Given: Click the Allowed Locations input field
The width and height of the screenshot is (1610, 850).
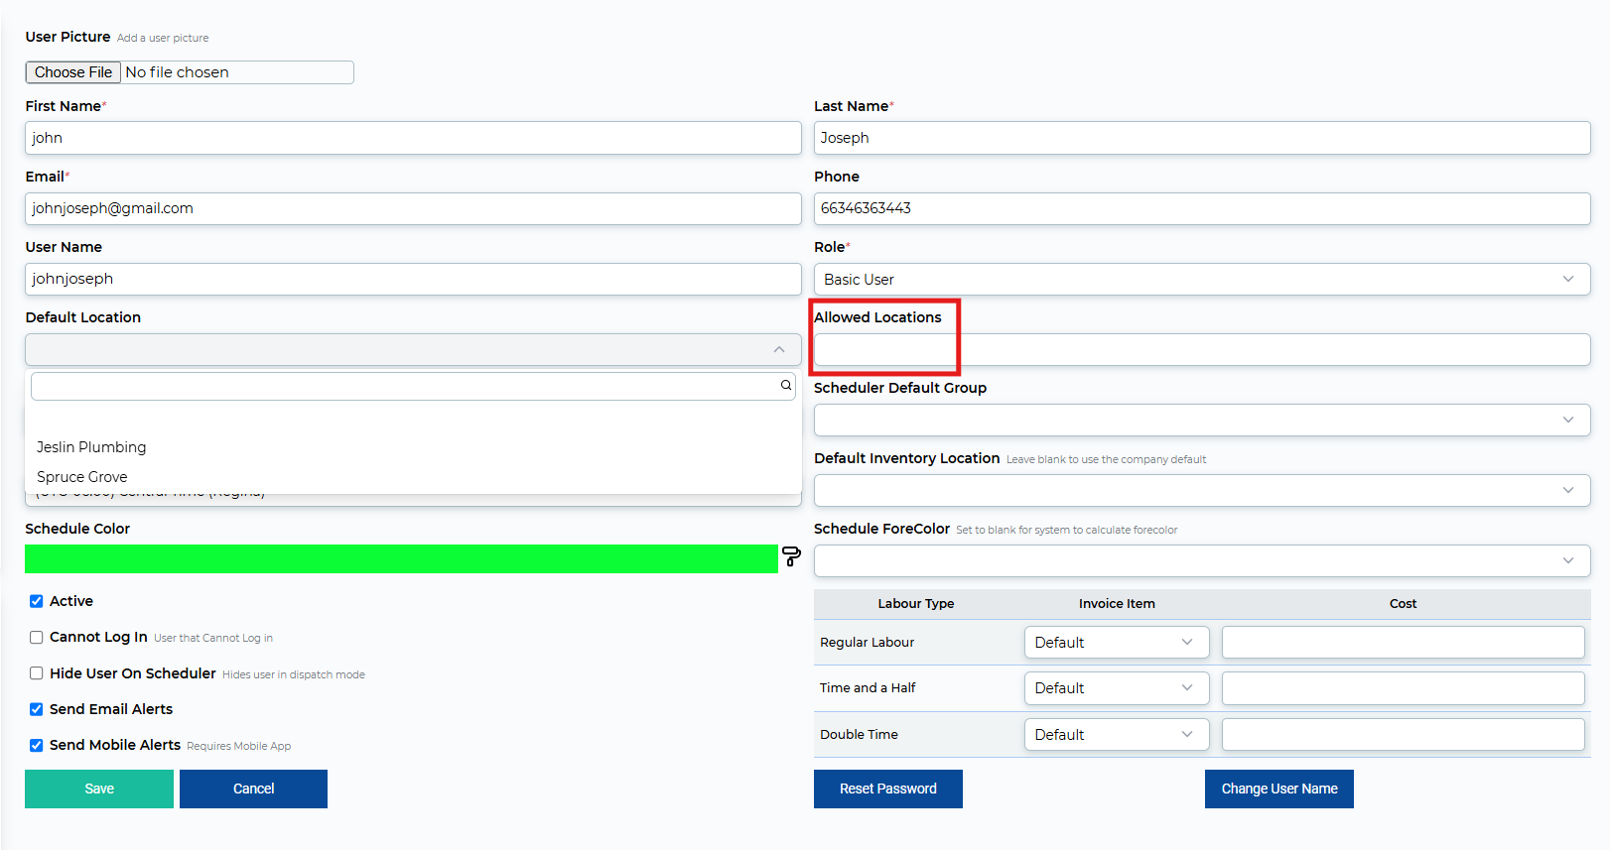Looking at the screenshot, I should pyautogui.click(x=1202, y=349).
